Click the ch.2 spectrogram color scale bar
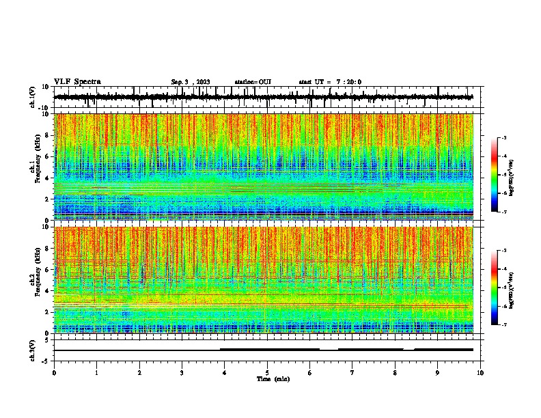This screenshot has height=418, width=541. tap(495, 288)
